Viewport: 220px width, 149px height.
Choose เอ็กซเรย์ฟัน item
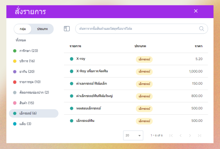coord(136,121)
